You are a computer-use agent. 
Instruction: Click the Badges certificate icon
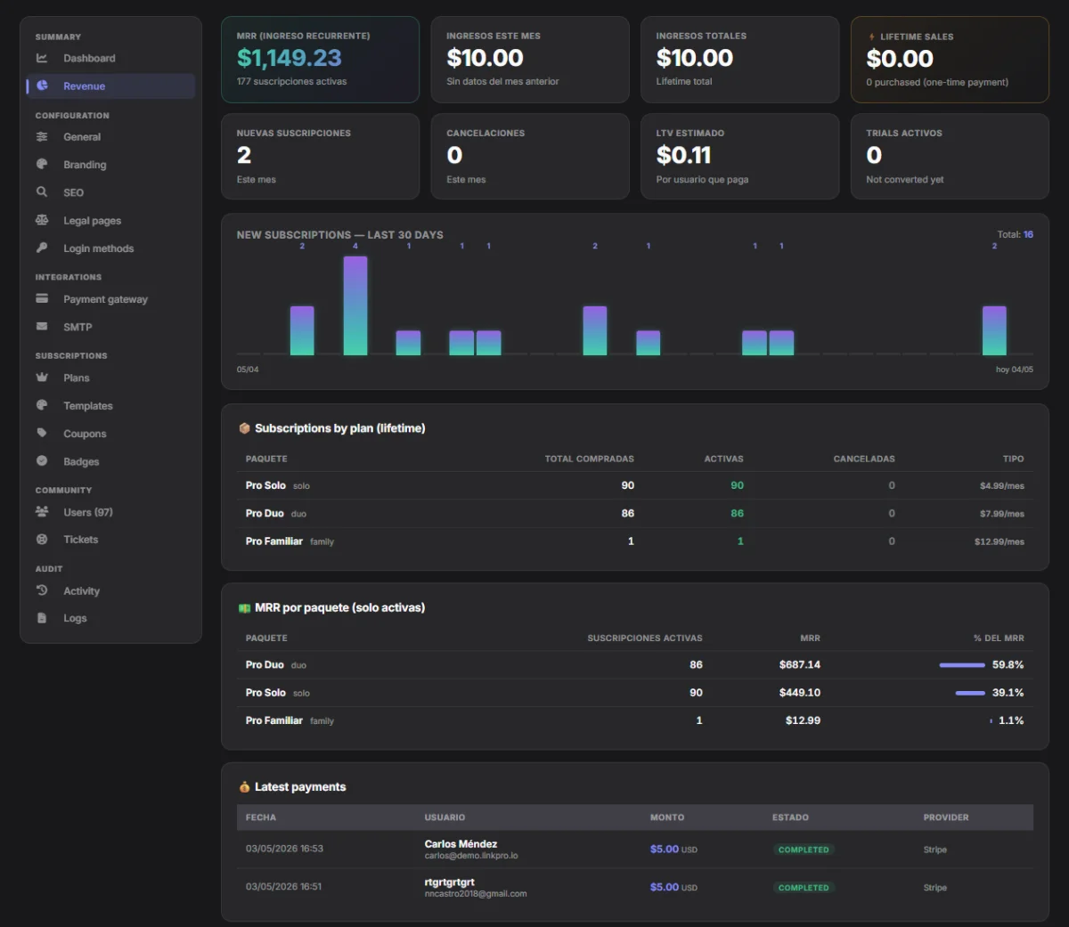tap(42, 460)
